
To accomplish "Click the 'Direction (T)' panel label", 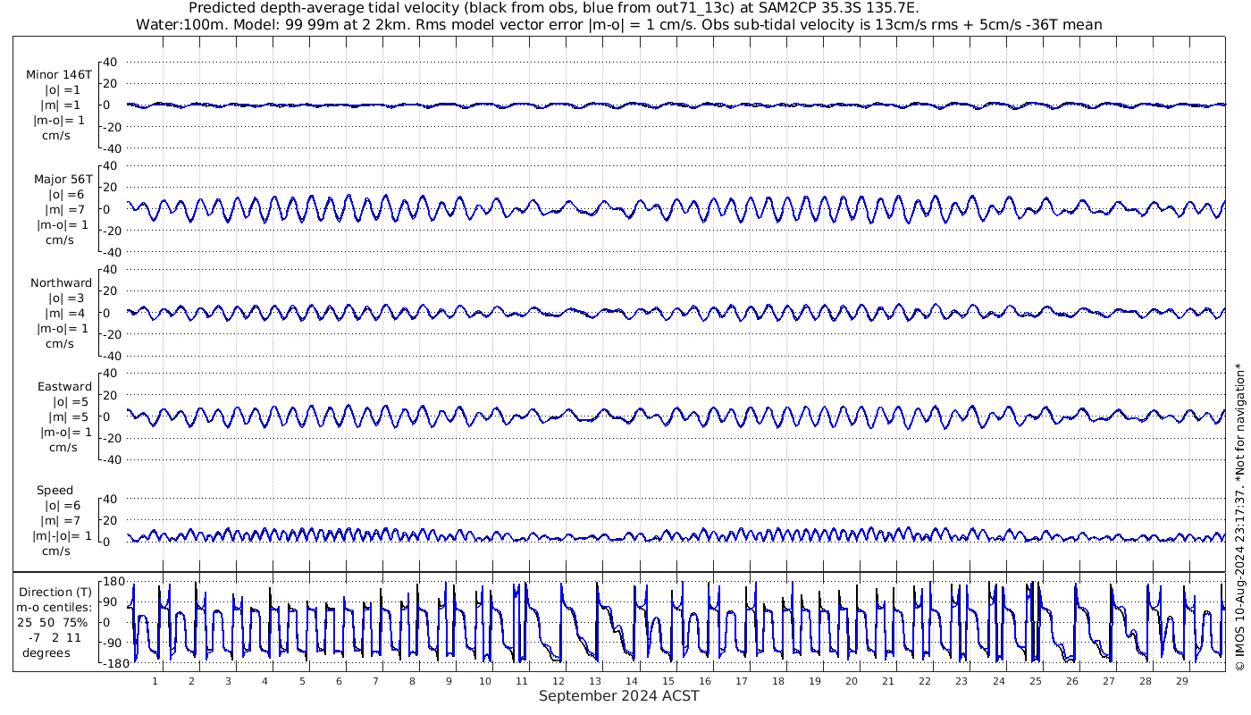I will [x=55, y=593].
